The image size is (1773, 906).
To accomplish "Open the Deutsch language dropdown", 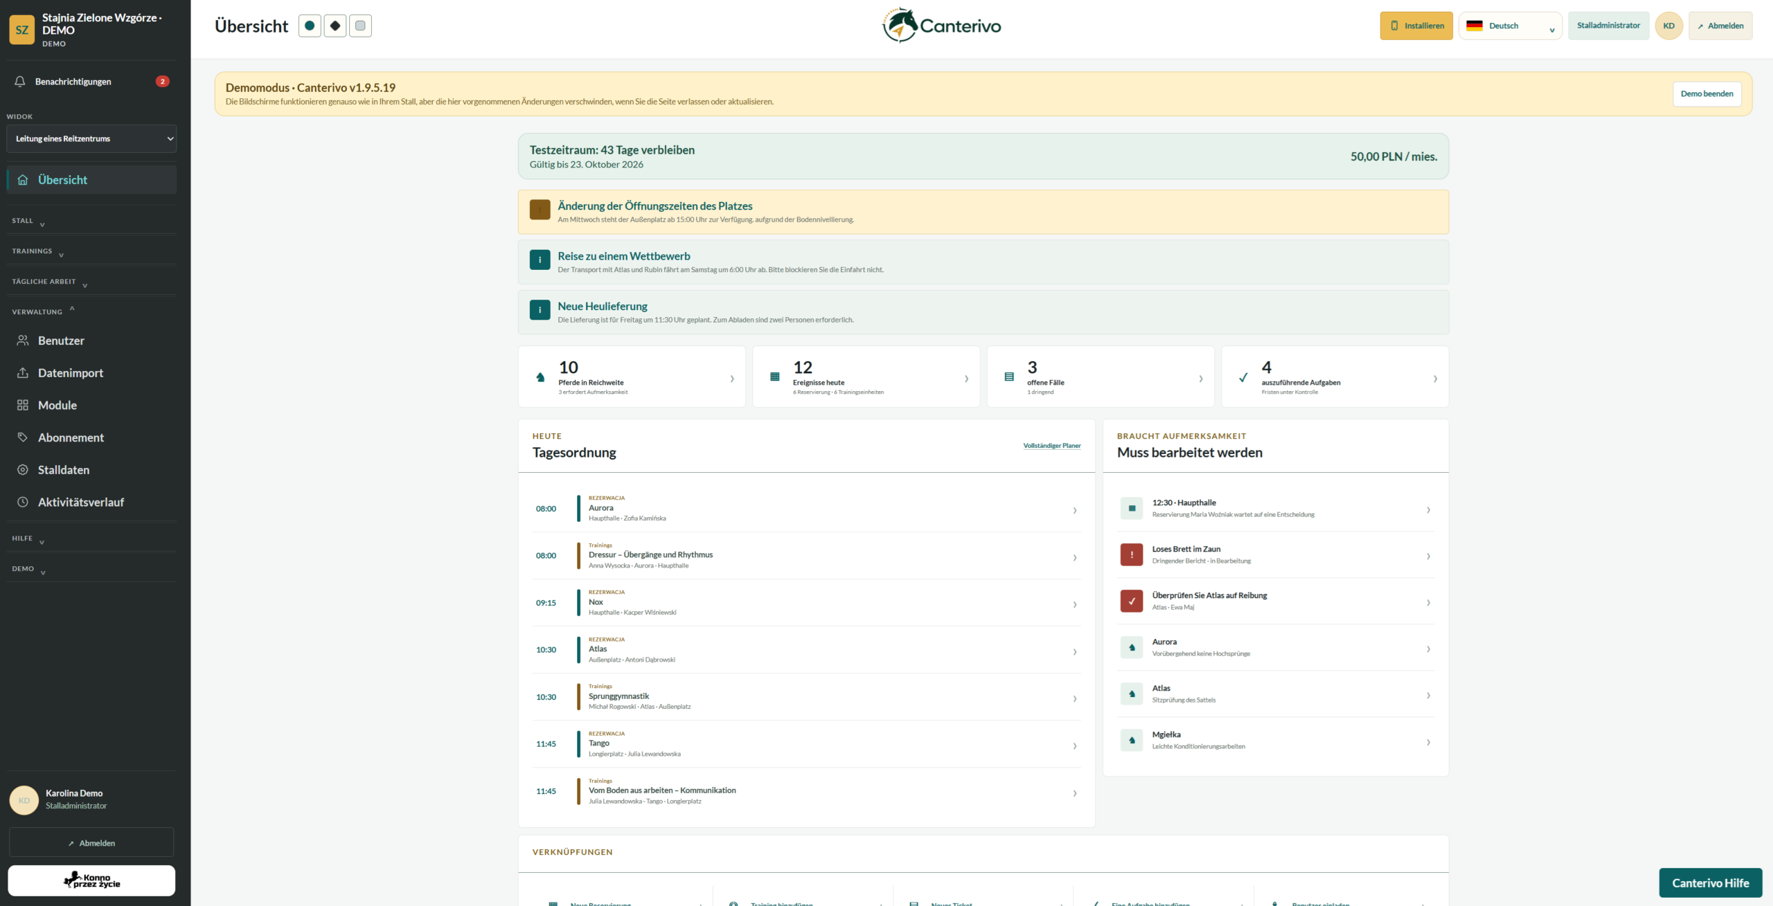I will pyautogui.click(x=1511, y=26).
